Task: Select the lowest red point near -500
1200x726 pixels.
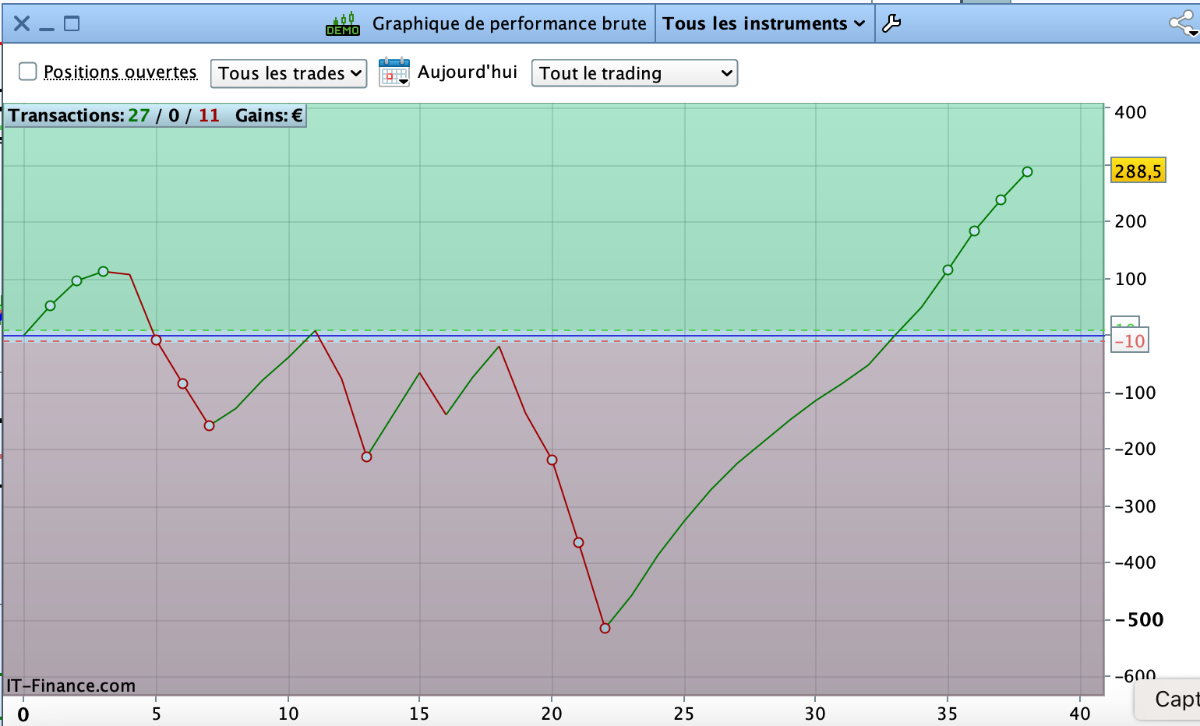Action: (605, 628)
